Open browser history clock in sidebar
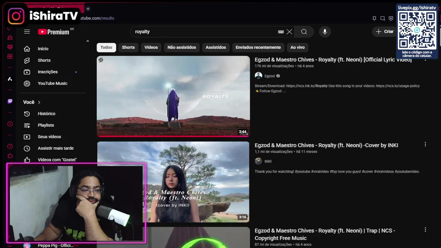Viewport: 441px width, 248px height. coord(10,146)
